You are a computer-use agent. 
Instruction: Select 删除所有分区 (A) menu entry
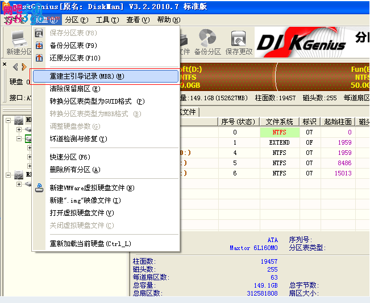(106, 170)
